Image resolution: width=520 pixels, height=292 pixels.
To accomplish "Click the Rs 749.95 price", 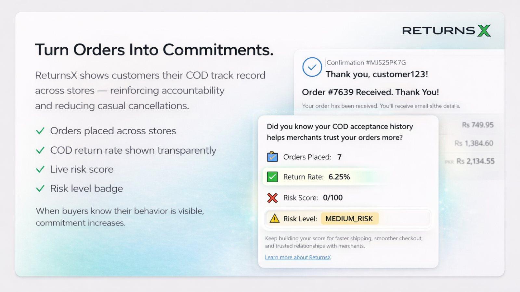I will point(478,125).
